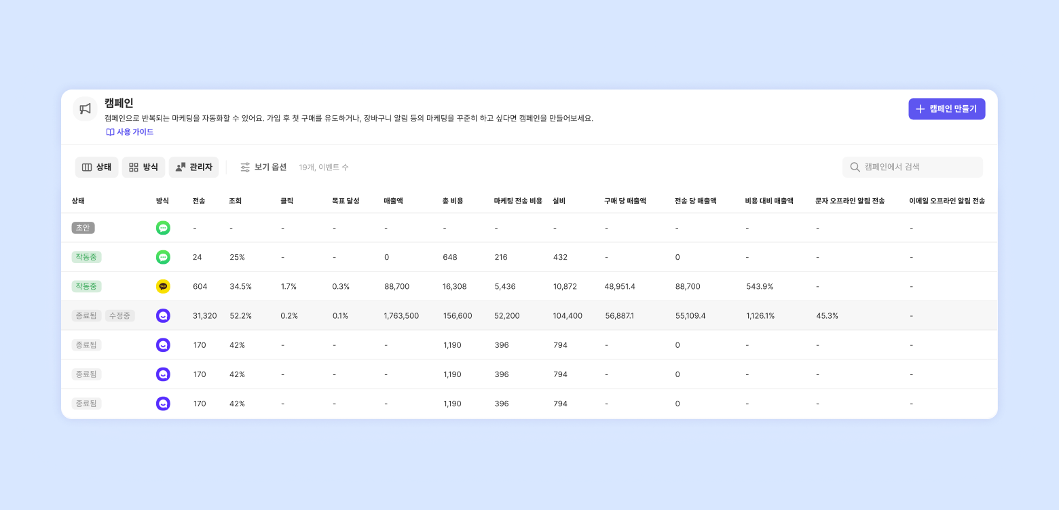The width and height of the screenshot is (1059, 510).
Task: Click the 총 비용 column header
Action: click(453, 201)
